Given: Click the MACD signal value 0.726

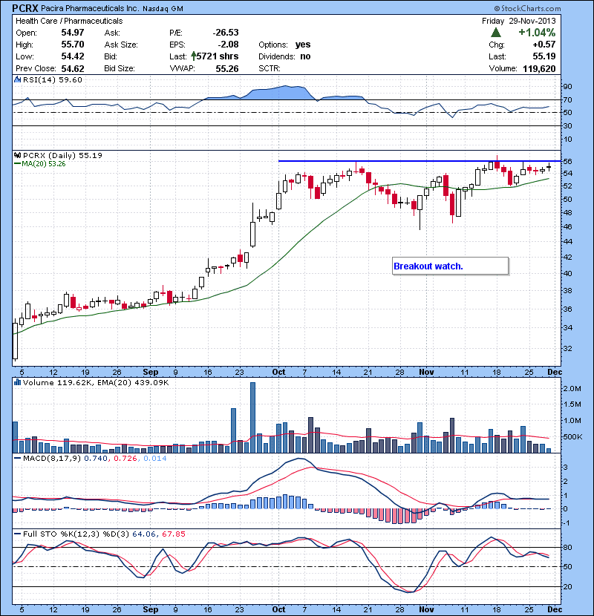Looking at the screenshot, I should (x=125, y=459).
